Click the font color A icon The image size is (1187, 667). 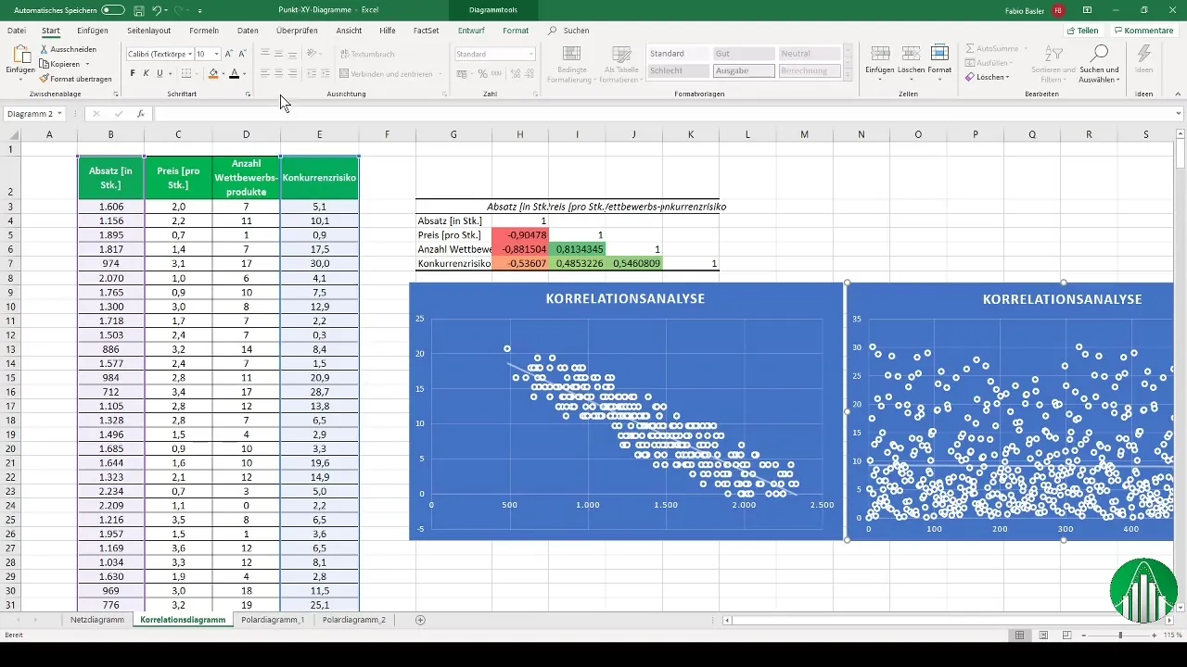(x=234, y=74)
